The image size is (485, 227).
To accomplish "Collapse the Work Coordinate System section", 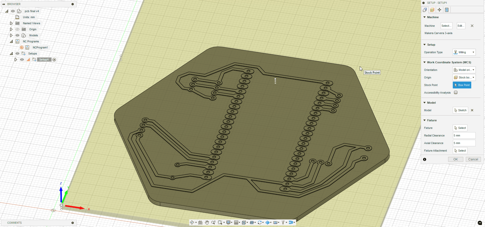I will click(x=425, y=62).
